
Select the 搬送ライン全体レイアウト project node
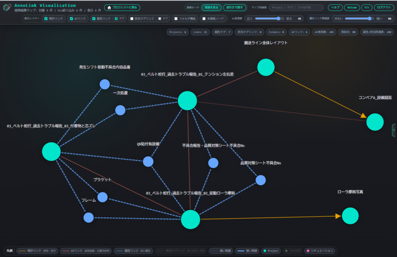[x=266, y=67]
